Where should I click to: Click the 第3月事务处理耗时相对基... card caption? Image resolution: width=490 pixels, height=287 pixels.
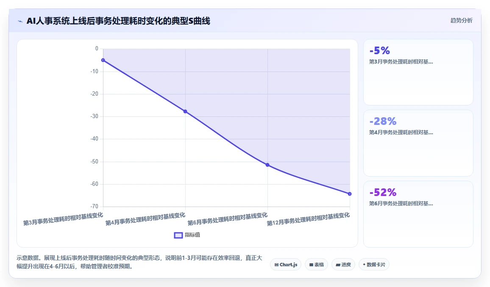pos(401,62)
